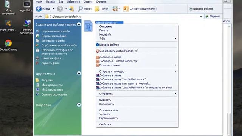This screenshot has height=136, width=242.
Task: Click Print file (Печатать файл) task
Action: 51,58
